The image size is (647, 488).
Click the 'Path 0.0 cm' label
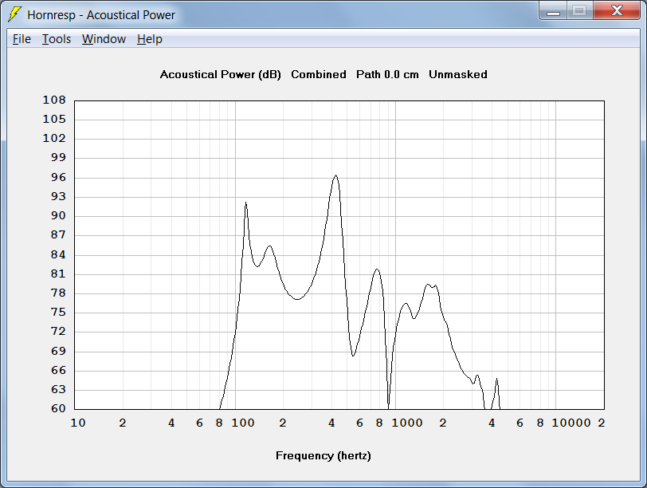pos(387,74)
